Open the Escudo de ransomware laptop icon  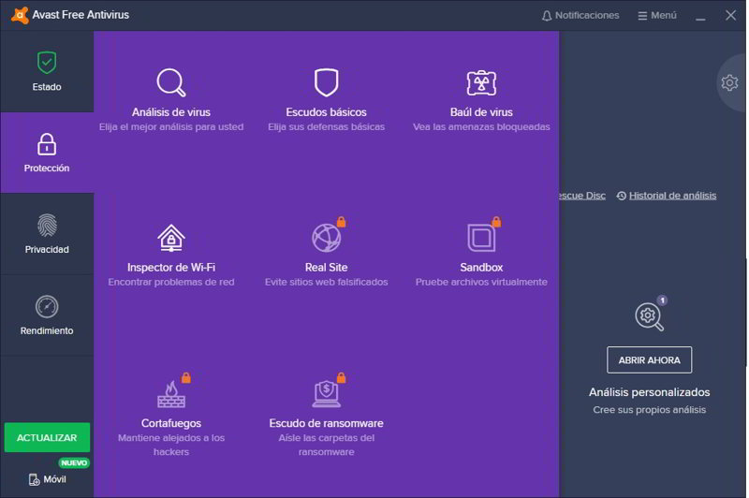pos(326,394)
